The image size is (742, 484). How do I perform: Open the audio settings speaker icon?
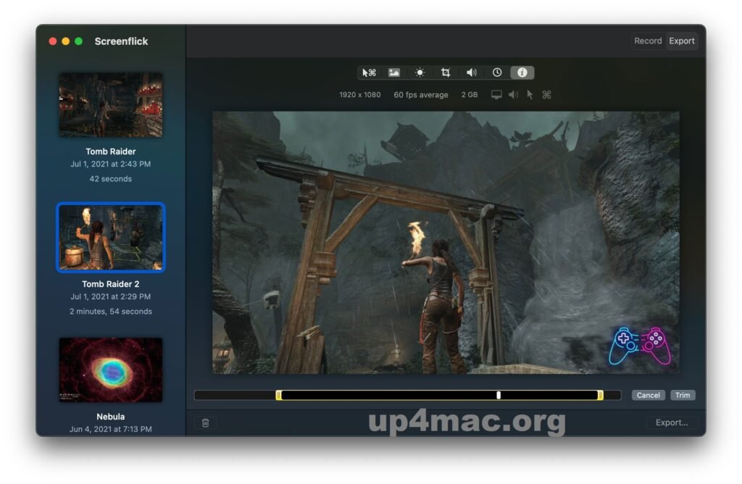pos(471,72)
